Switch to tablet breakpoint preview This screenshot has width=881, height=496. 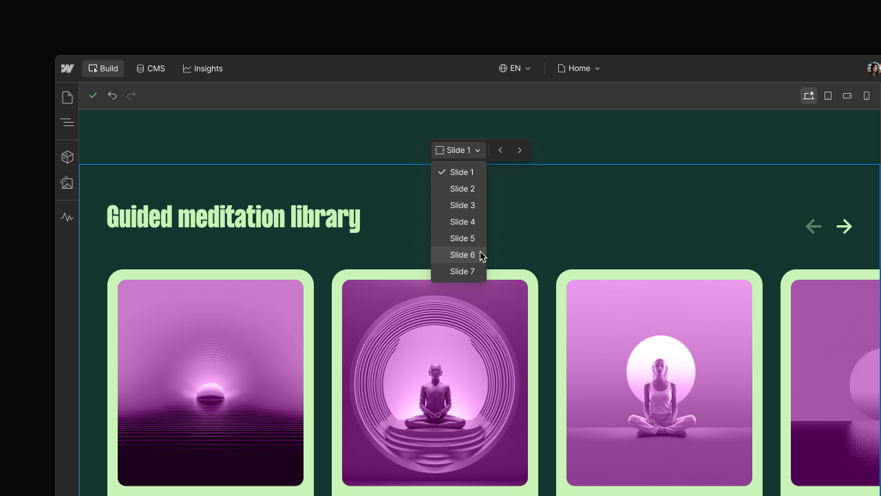(828, 96)
